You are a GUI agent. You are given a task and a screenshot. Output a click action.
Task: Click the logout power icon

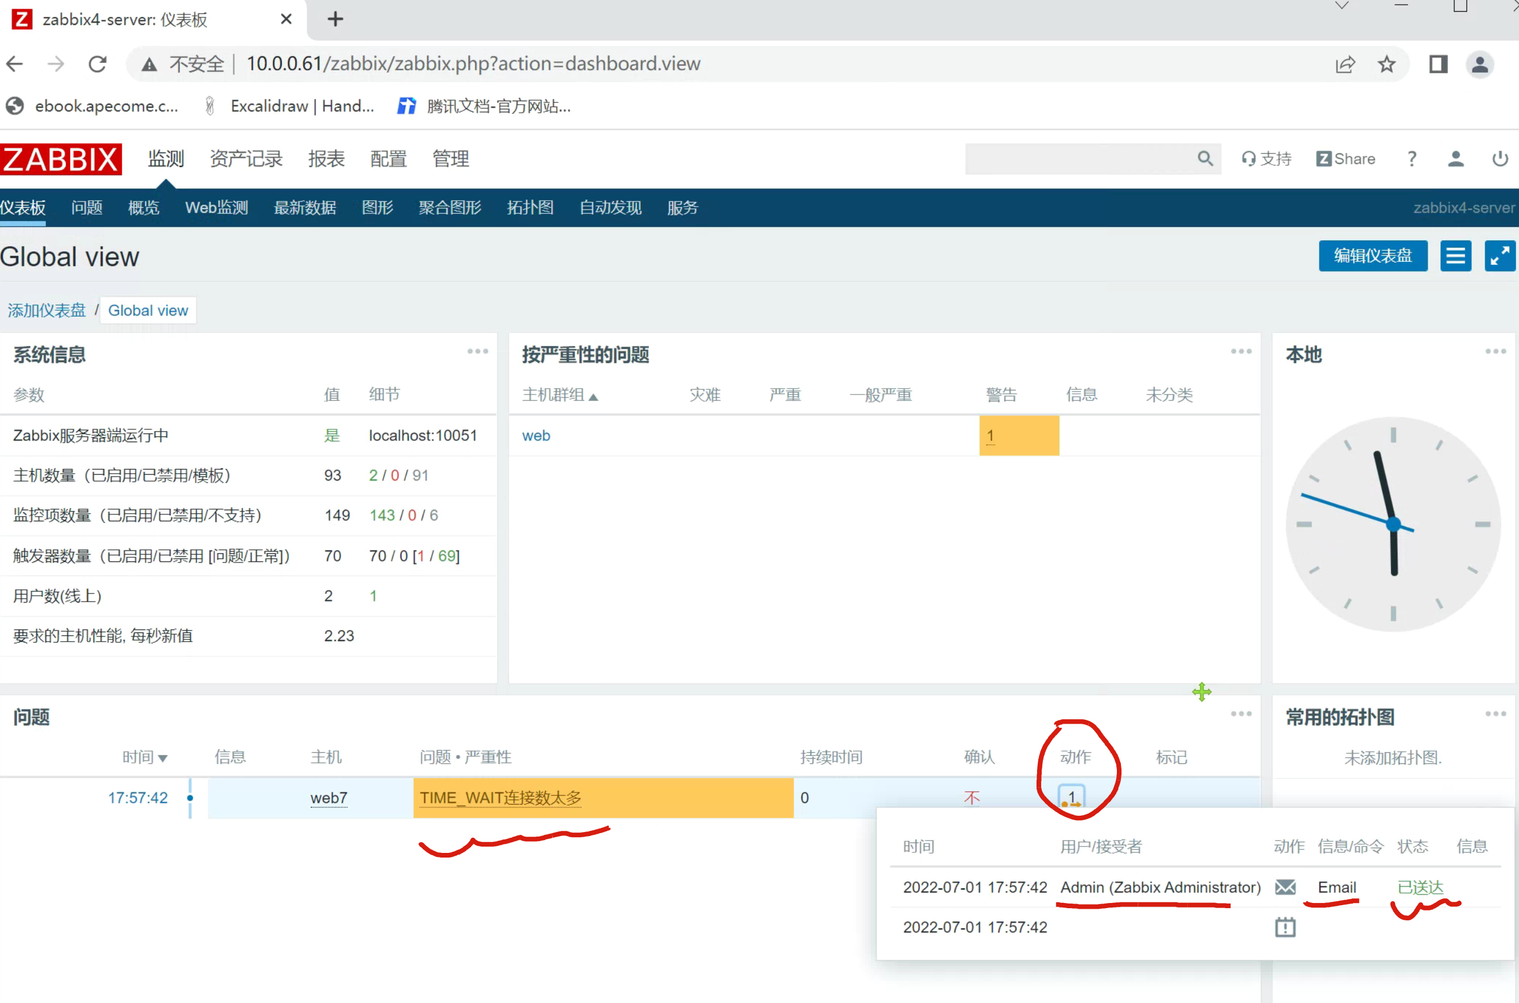[1500, 159]
